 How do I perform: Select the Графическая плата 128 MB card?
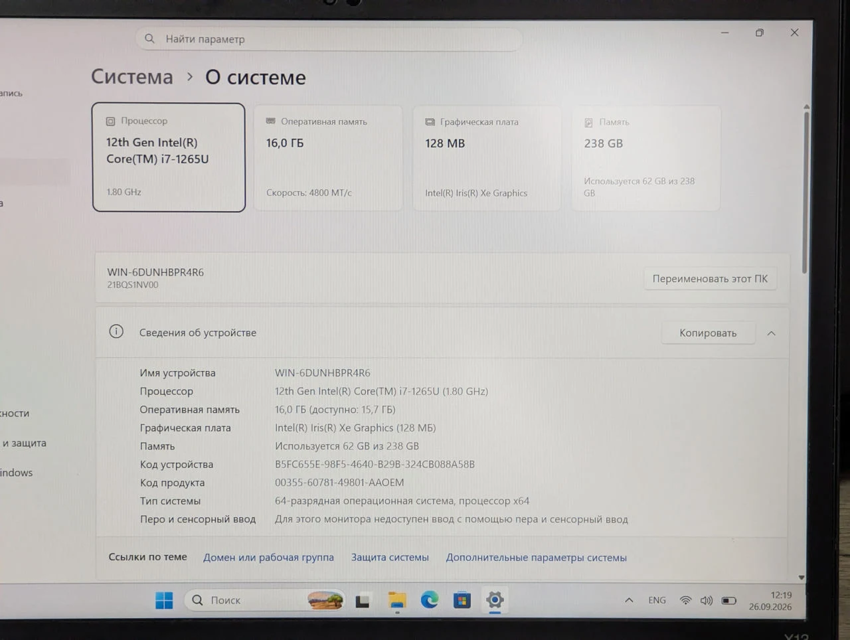pyautogui.click(x=487, y=158)
